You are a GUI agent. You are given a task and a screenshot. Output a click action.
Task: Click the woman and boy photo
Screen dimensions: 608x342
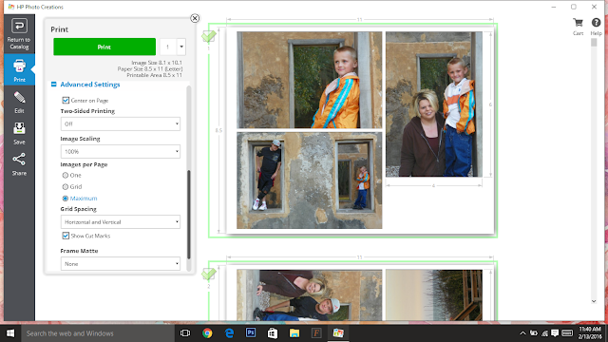click(x=434, y=104)
